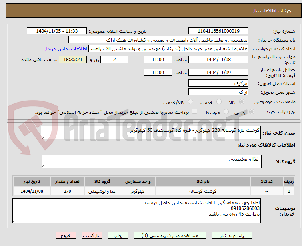This screenshot has height=246, width=302.
Task: Click the ایجاد کننده درخواست field
Action: click(168, 49)
